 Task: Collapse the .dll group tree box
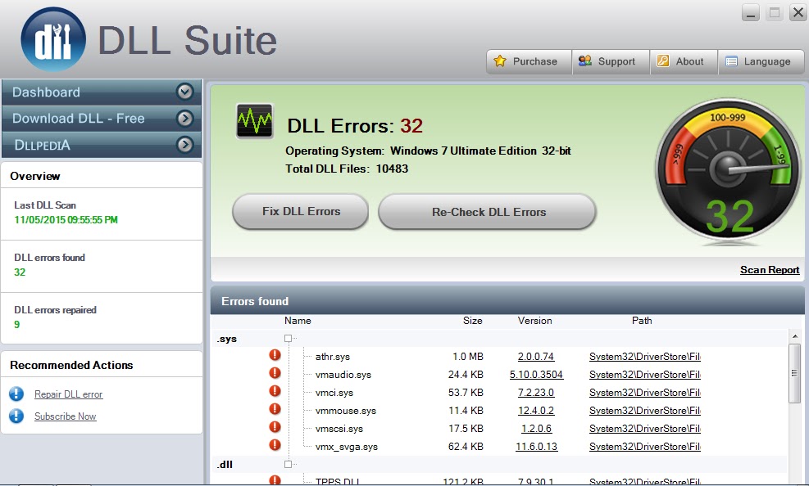coord(288,464)
